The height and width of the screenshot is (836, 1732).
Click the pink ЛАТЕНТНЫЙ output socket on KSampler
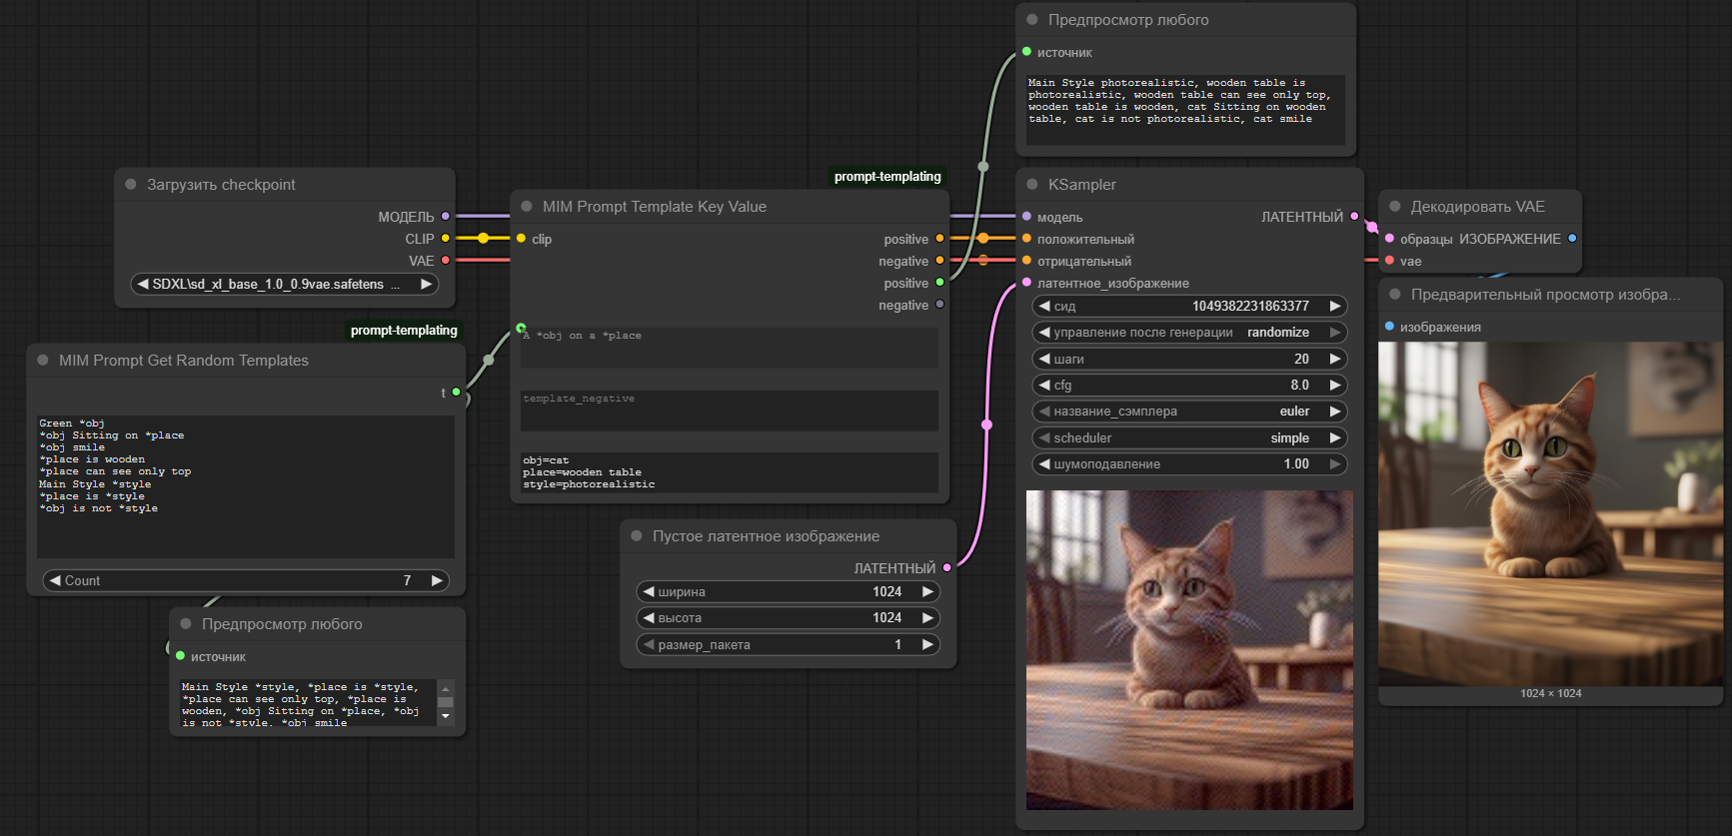pos(1354,217)
